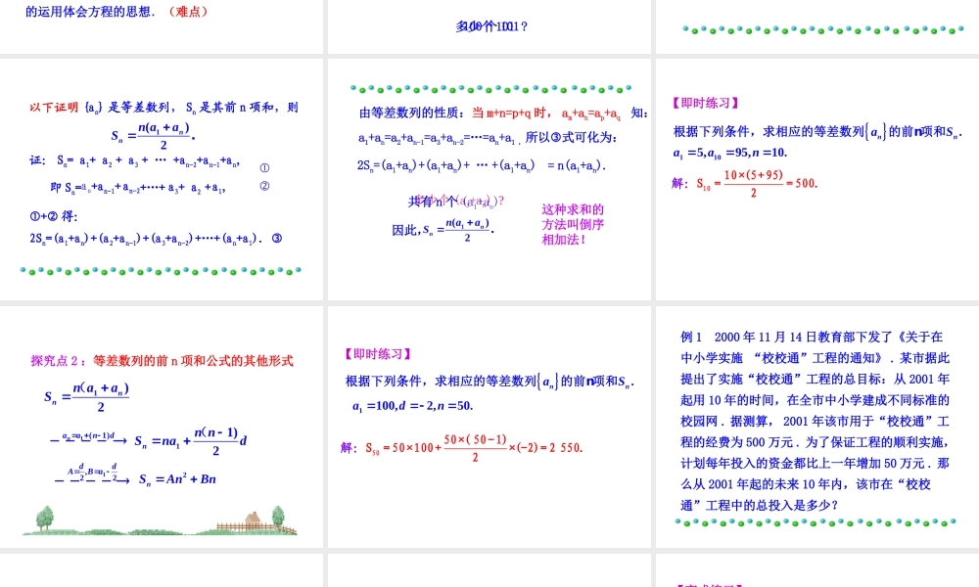Click the 多少个101 question text
The image size is (979, 587).
(x=489, y=27)
